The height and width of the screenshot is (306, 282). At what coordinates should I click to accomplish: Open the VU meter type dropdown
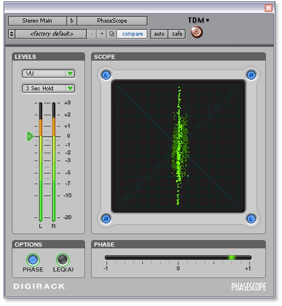pos(48,74)
